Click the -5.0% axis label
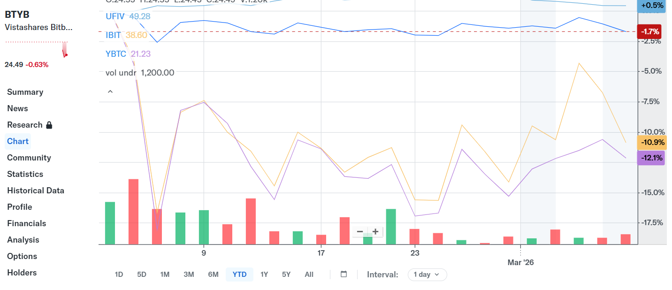 651,71
